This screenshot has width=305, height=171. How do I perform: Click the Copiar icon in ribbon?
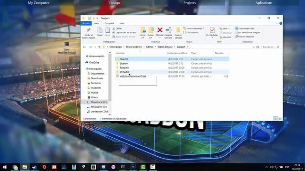100,30
